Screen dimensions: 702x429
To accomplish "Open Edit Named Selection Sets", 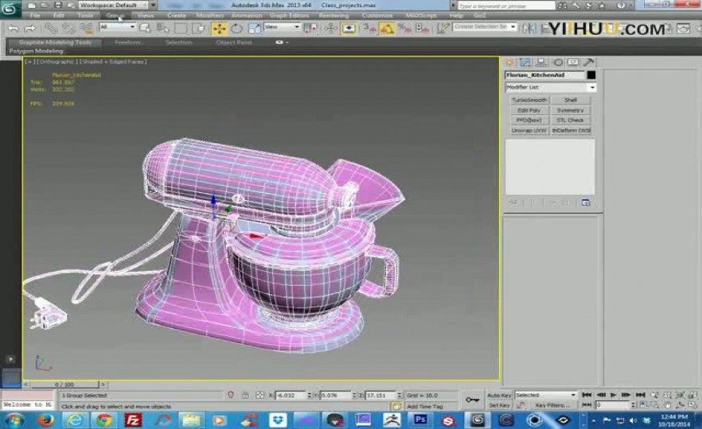I will tap(443, 29).
